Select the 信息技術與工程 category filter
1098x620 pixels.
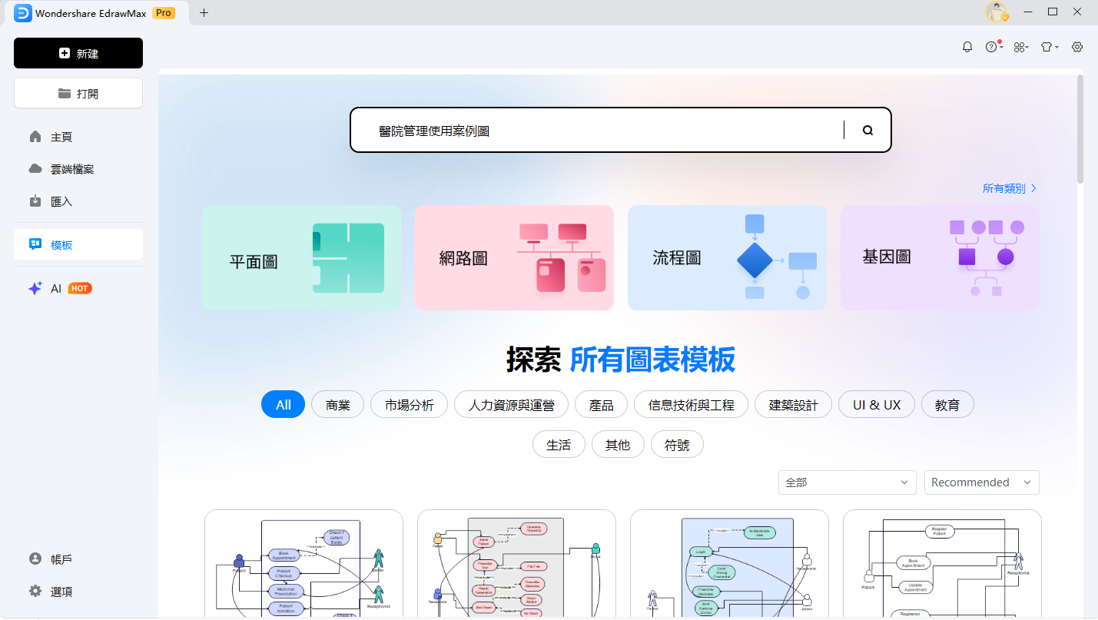[691, 405]
